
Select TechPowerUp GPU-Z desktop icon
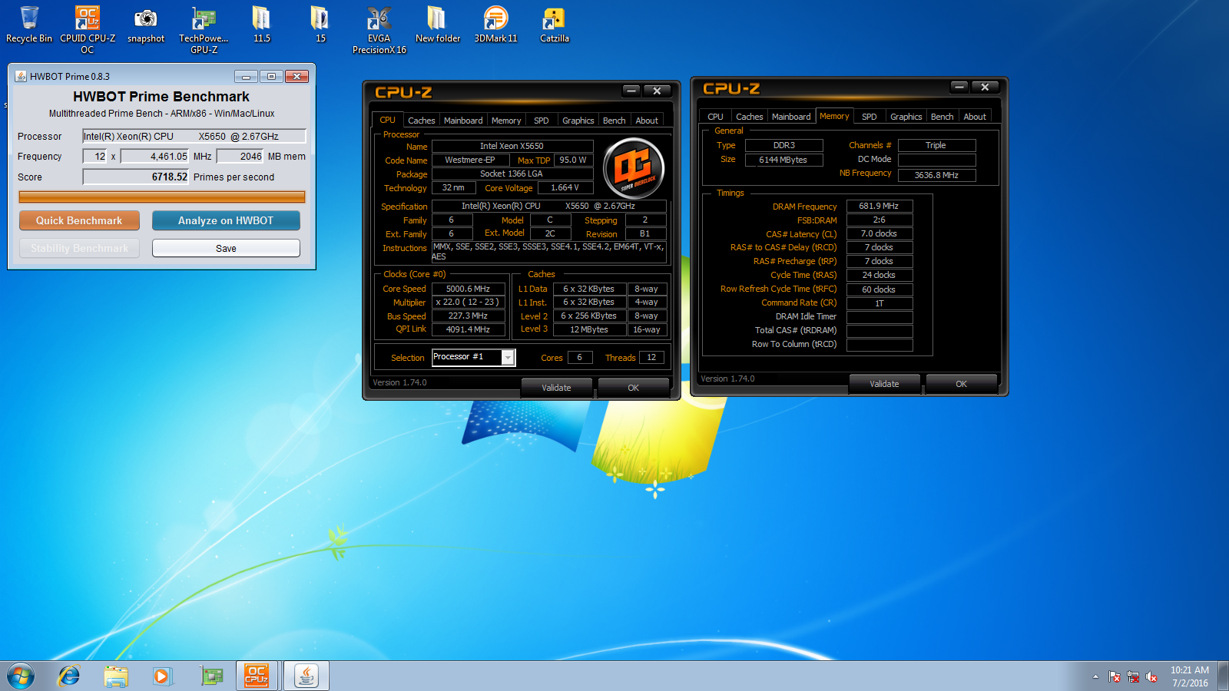(204, 29)
